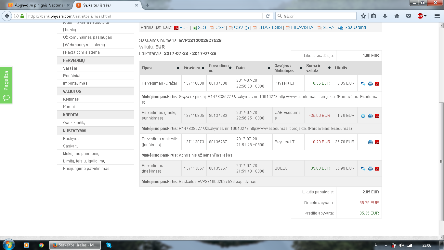Export the statement in SEPA format
Screen dimensions: 444x250
pos(326,28)
